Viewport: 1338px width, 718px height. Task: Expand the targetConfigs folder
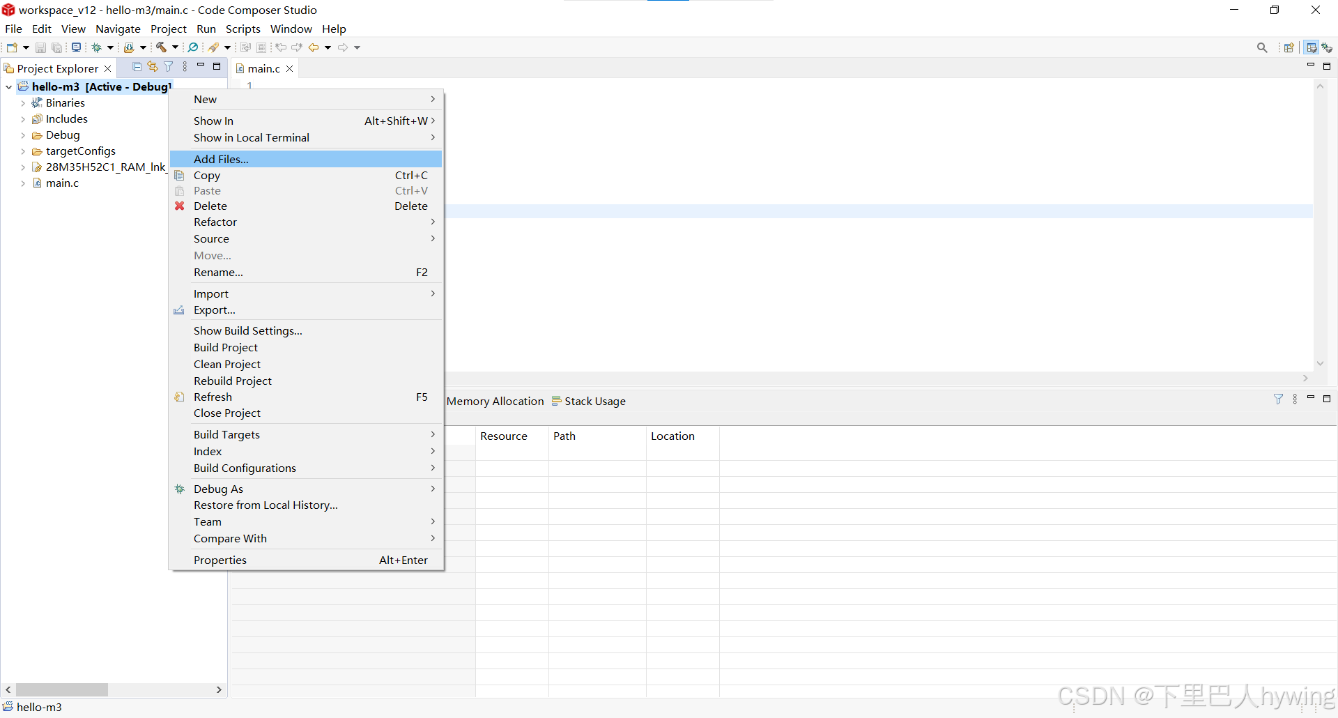23,151
